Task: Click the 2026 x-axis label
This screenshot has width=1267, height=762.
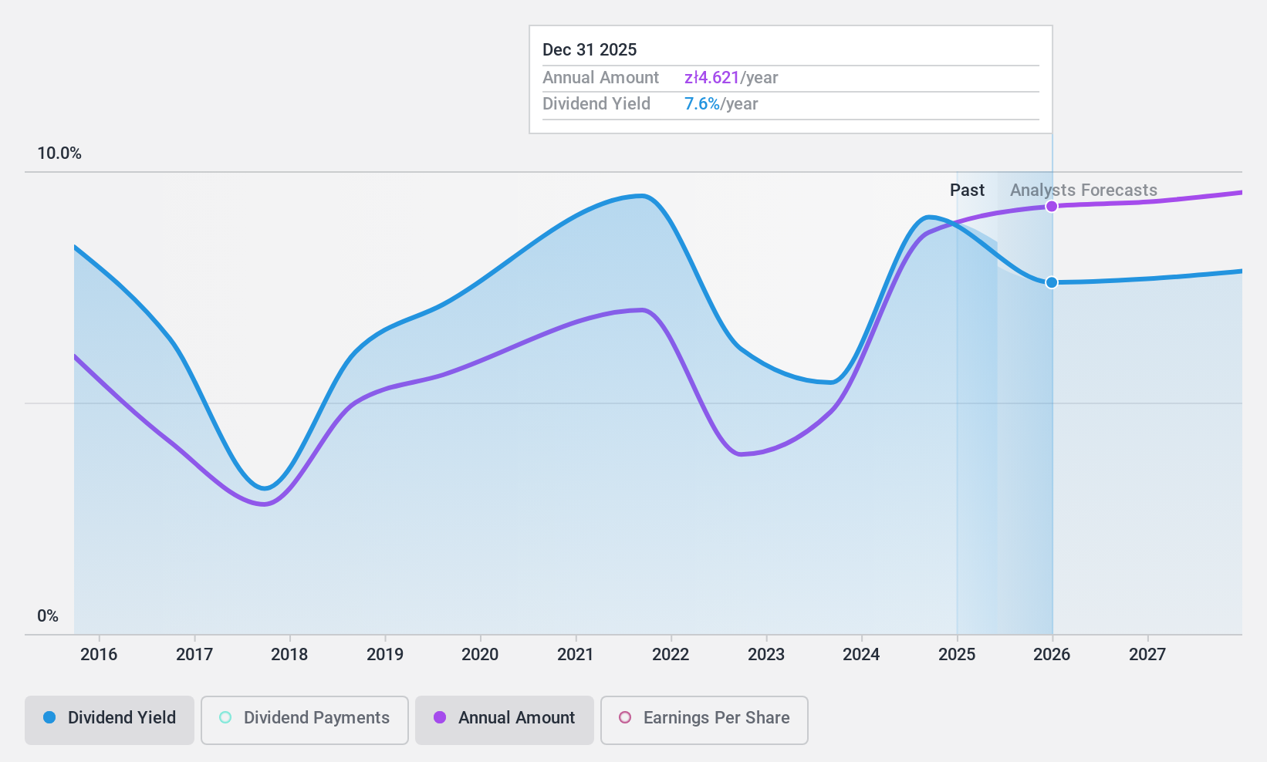Action: pyautogui.click(x=1052, y=655)
